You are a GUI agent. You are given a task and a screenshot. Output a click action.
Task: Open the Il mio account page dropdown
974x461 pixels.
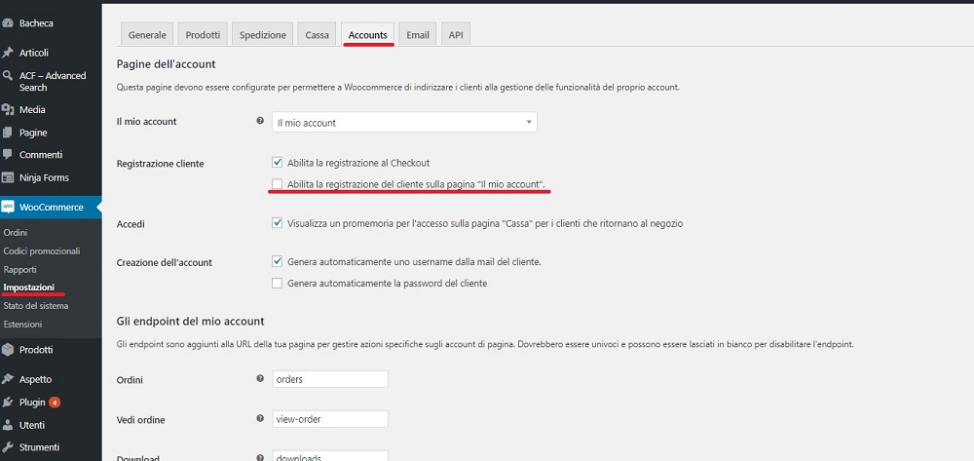(404, 123)
